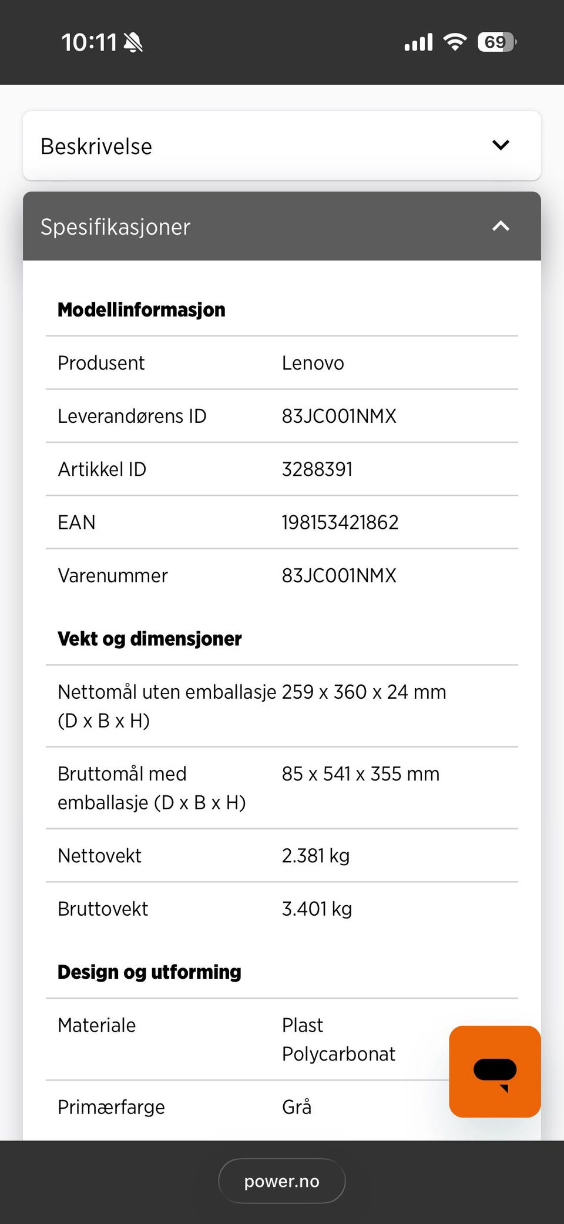Tap the Wi-Fi status icon

coord(455,42)
